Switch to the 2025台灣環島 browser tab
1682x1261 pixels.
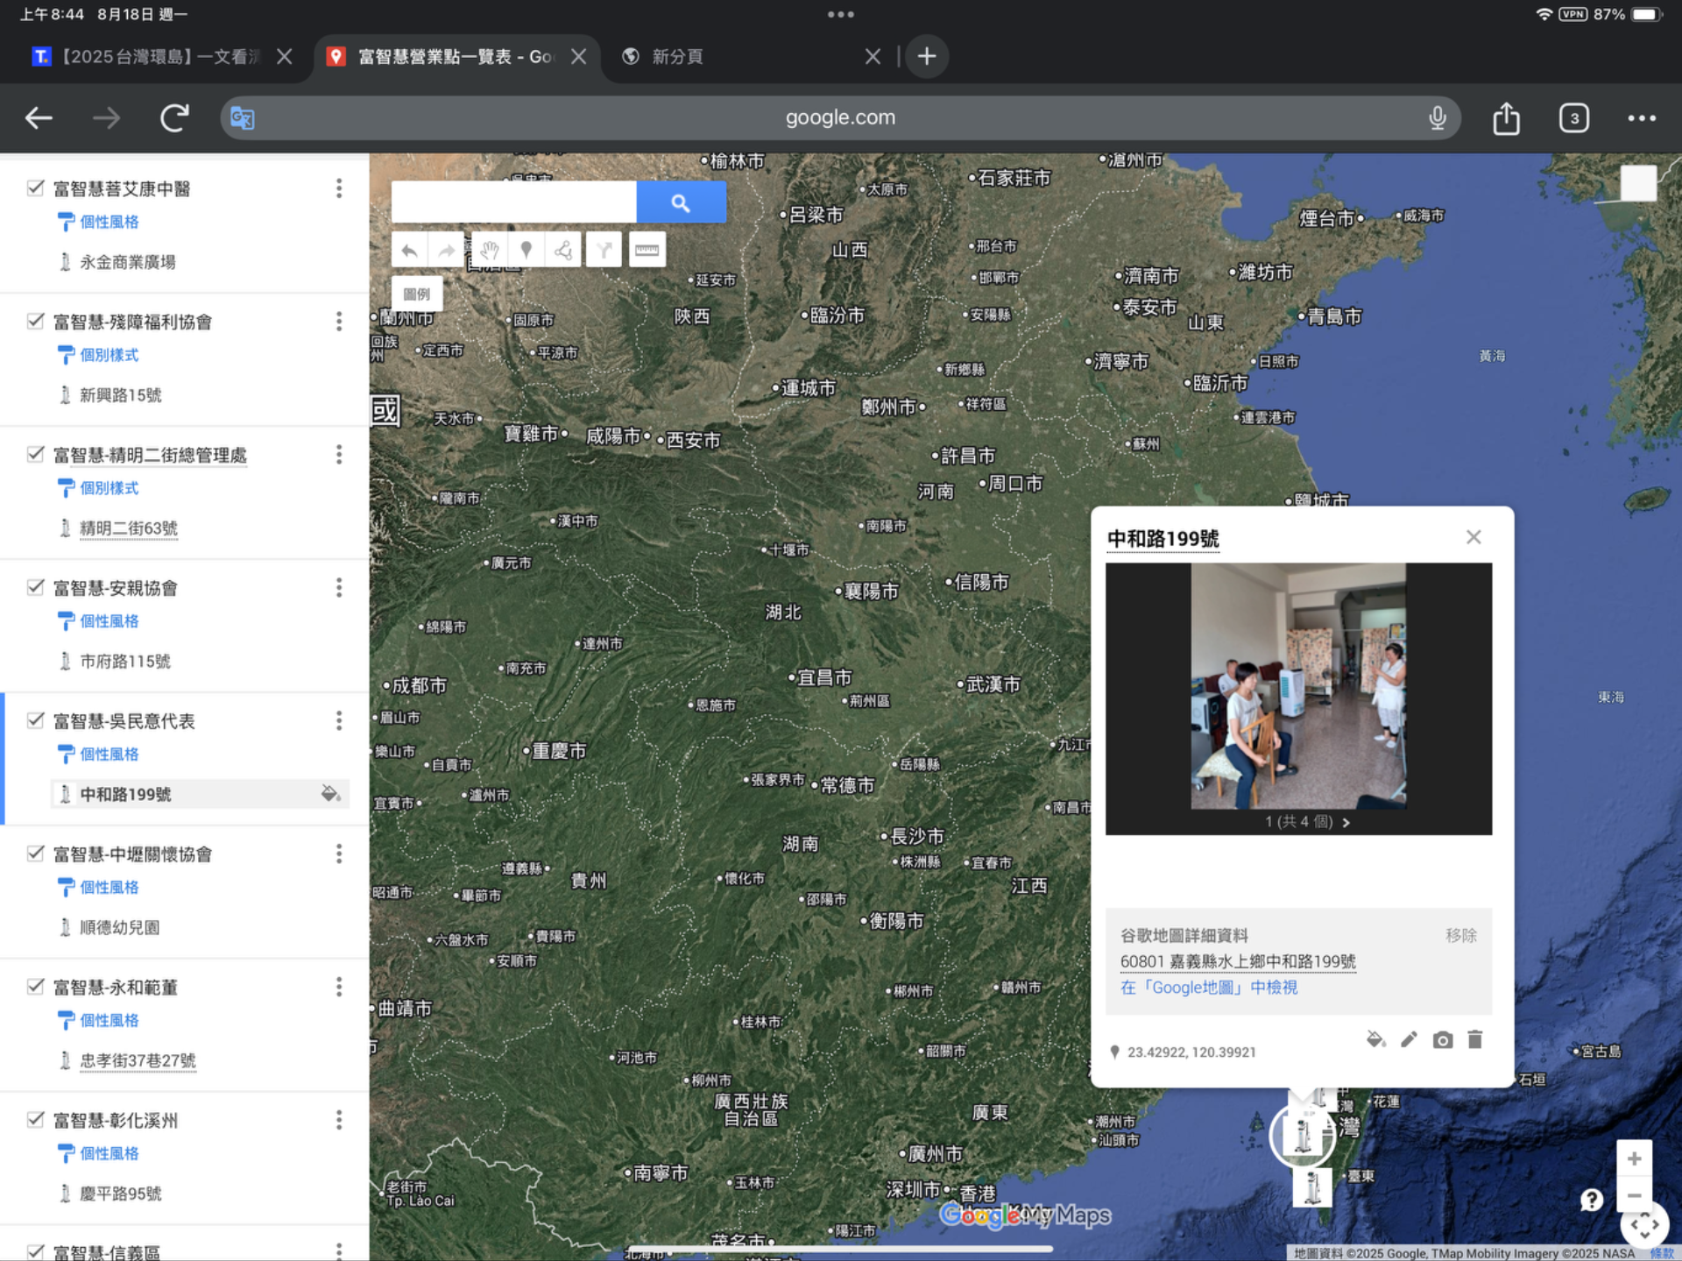pyautogui.click(x=158, y=56)
